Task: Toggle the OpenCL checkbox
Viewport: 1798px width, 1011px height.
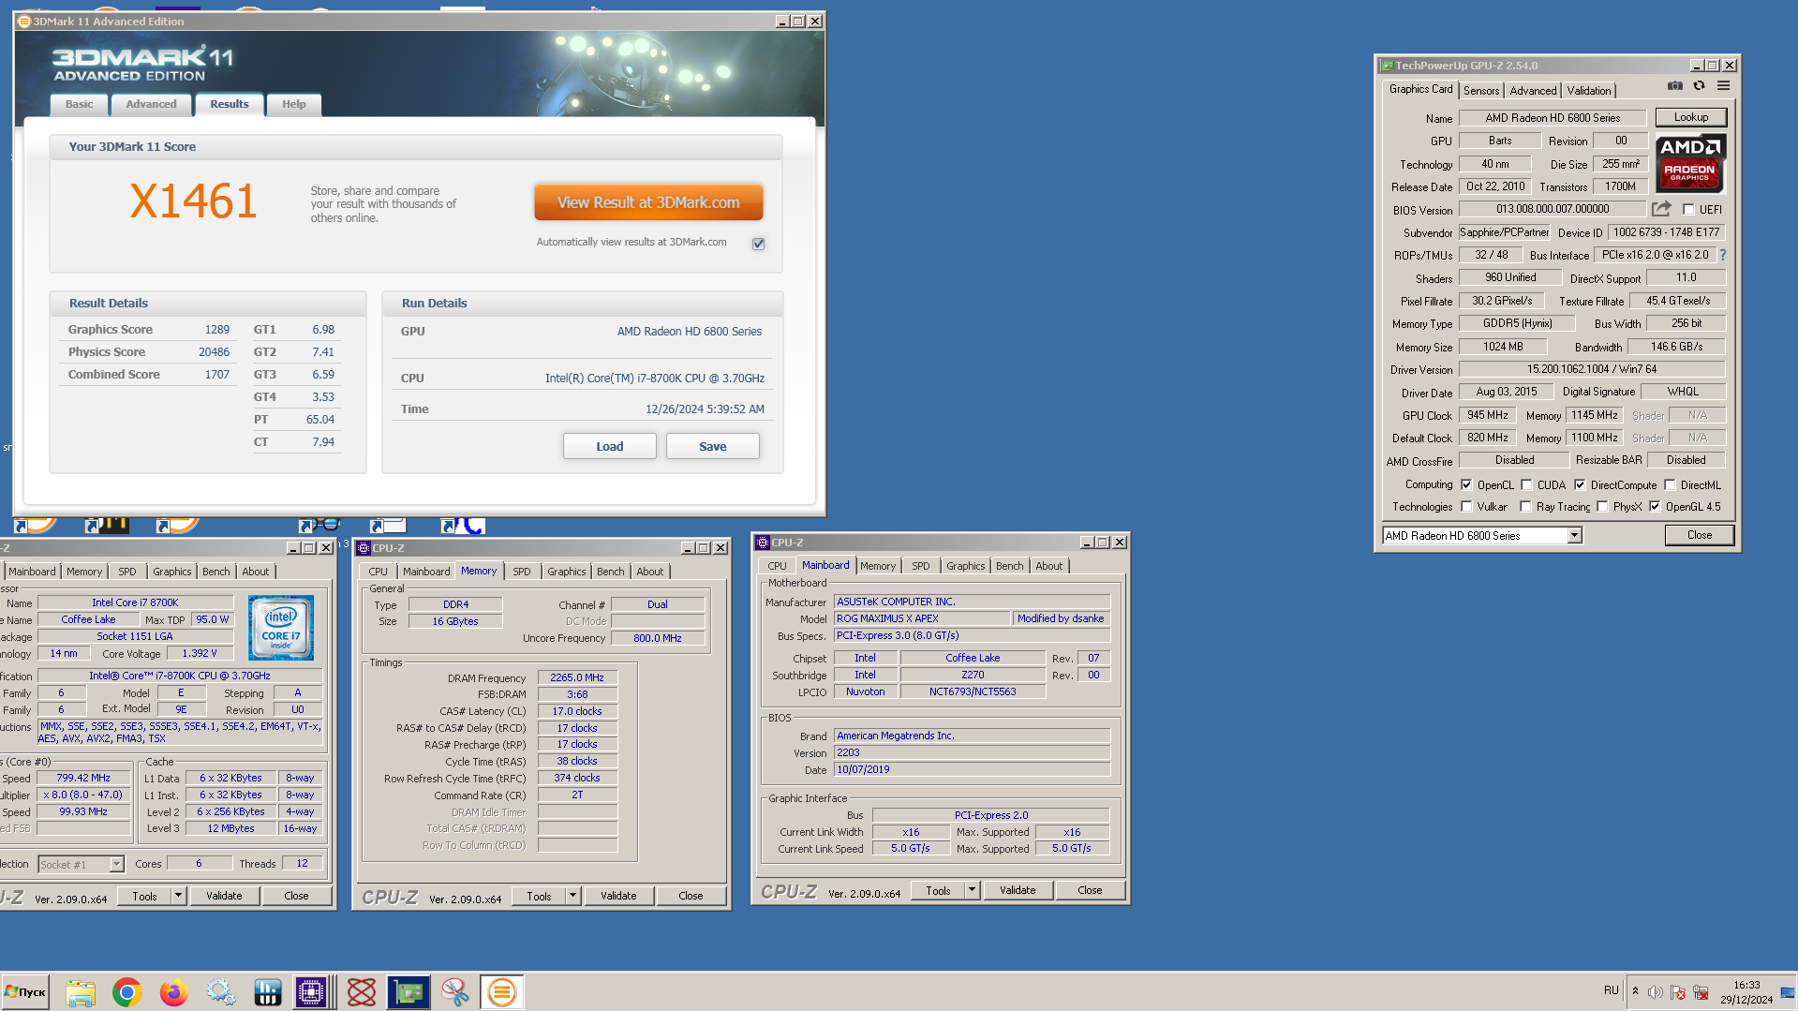Action: coord(1466,485)
